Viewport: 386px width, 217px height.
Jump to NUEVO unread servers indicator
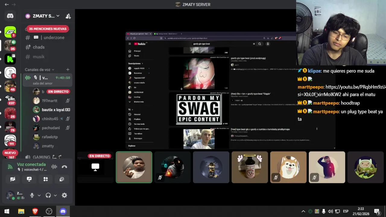[x=10, y=153]
